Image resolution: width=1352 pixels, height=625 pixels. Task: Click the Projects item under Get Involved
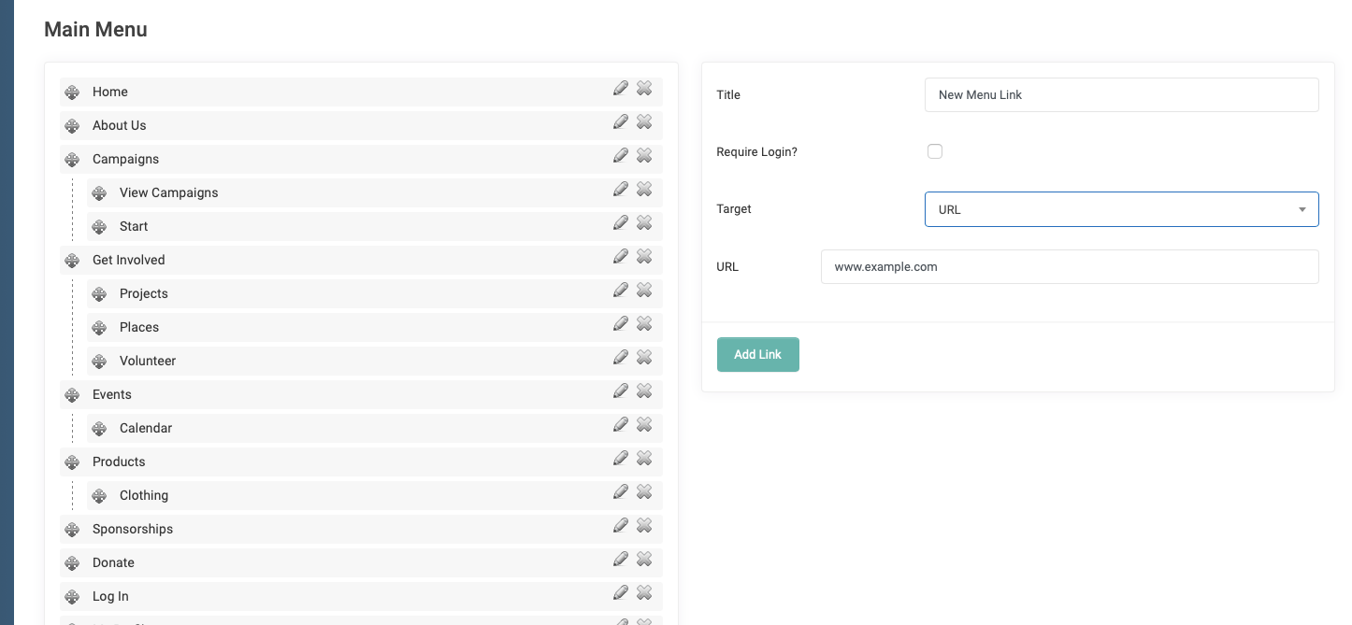point(144,293)
